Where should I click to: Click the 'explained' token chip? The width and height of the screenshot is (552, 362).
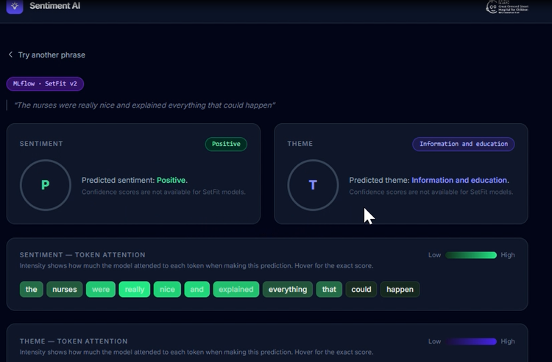236,290
